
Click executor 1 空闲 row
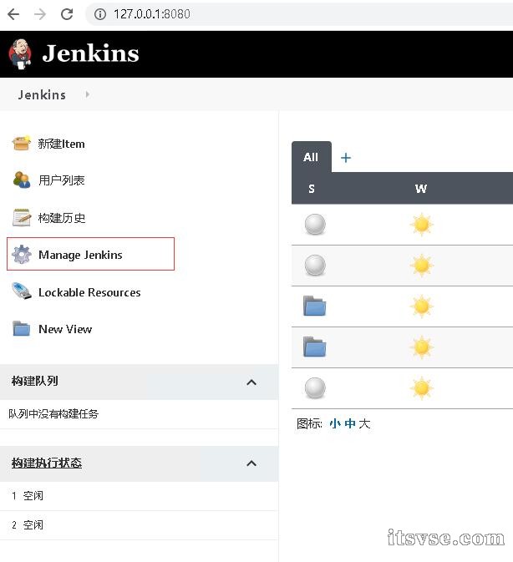(139, 496)
